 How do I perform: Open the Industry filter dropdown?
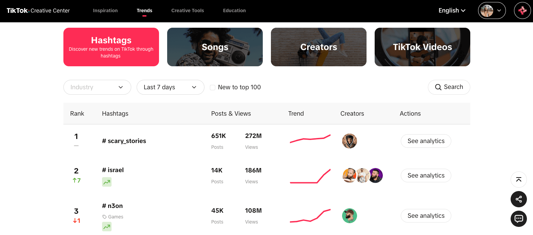[x=97, y=87]
